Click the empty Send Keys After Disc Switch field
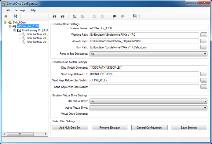This screenshot has height=144, width=212. pyautogui.click(x=144, y=87)
